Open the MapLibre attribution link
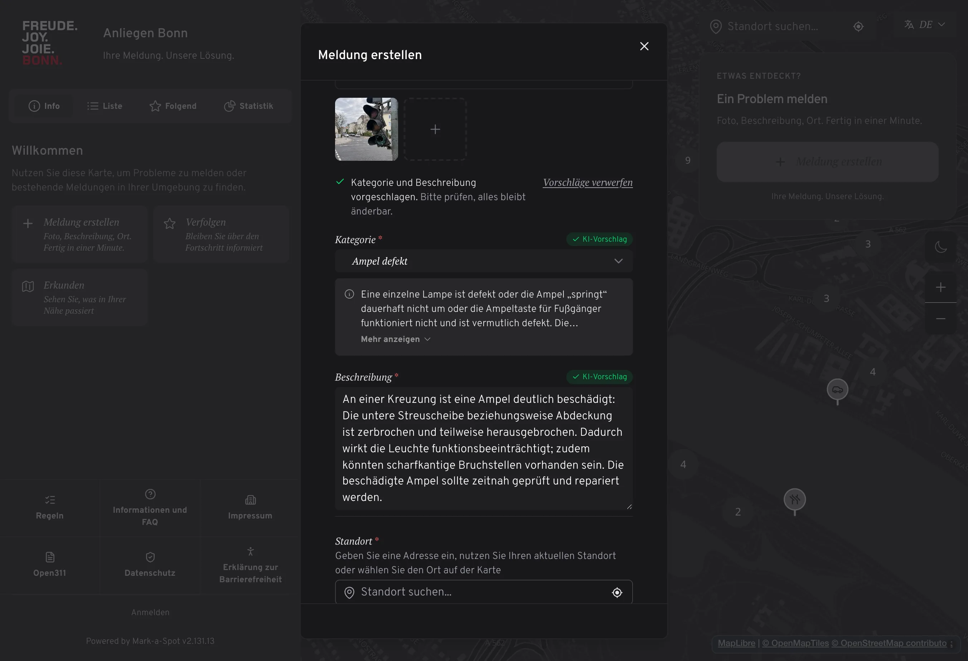The width and height of the screenshot is (968, 661). click(x=736, y=643)
